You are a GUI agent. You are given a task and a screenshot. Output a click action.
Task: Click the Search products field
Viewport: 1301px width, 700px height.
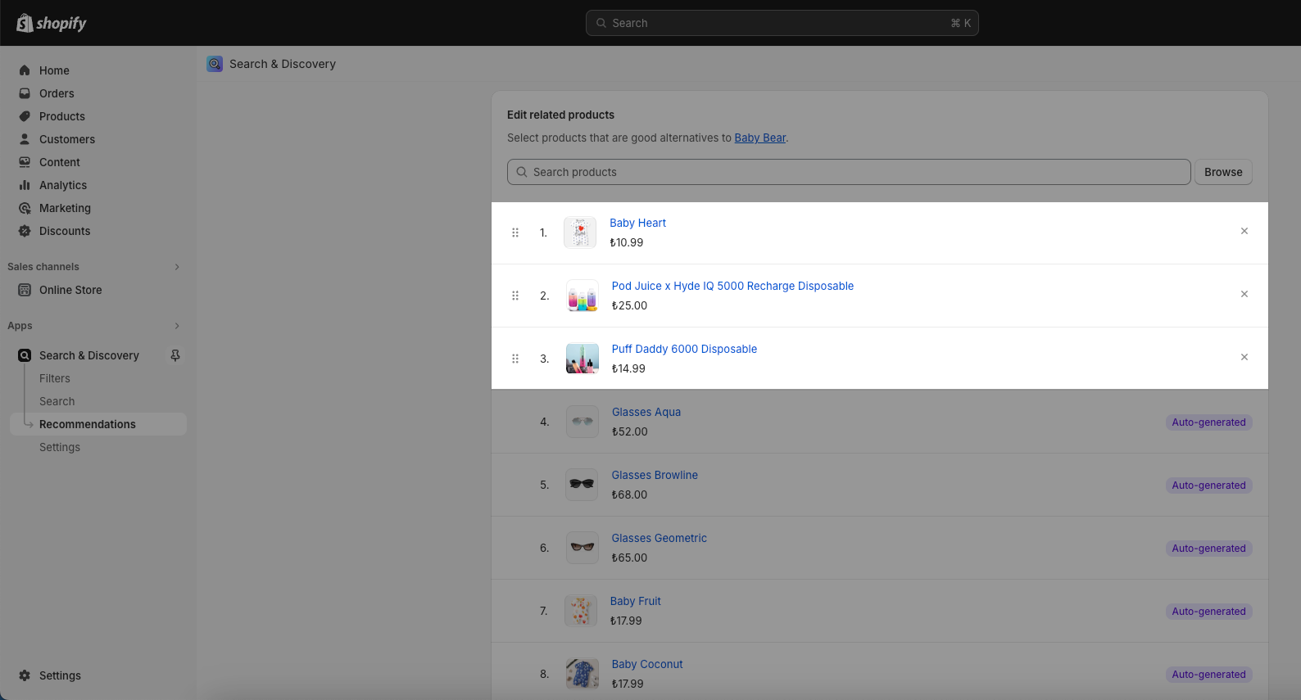(849, 172)
